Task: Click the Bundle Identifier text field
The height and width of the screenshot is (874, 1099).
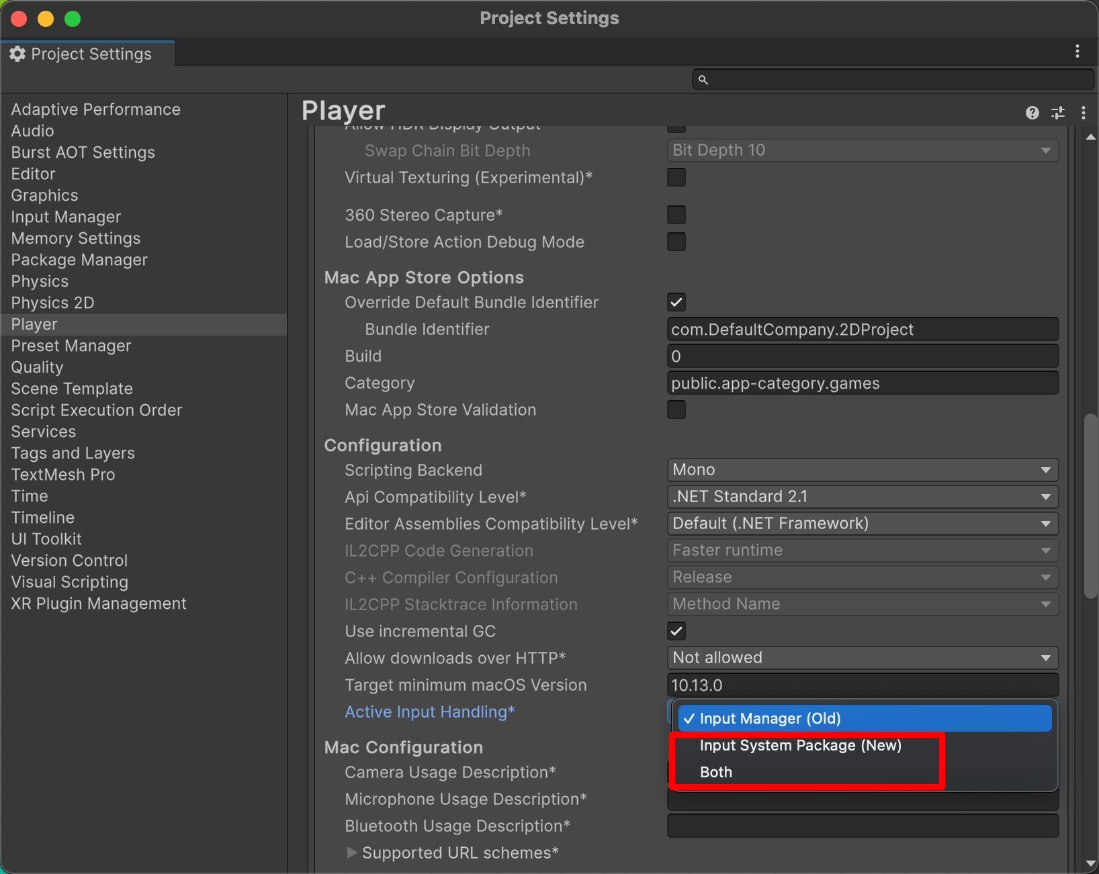Action: click(x=863, y=330)
